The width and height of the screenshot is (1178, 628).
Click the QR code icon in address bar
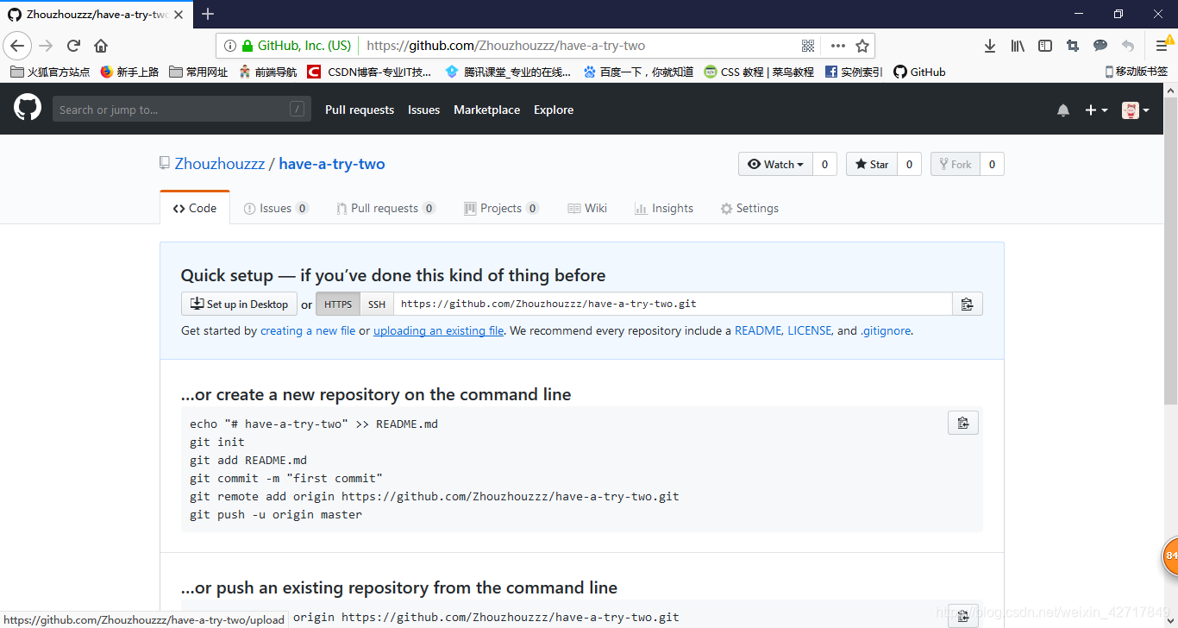[x=808, y=46]
